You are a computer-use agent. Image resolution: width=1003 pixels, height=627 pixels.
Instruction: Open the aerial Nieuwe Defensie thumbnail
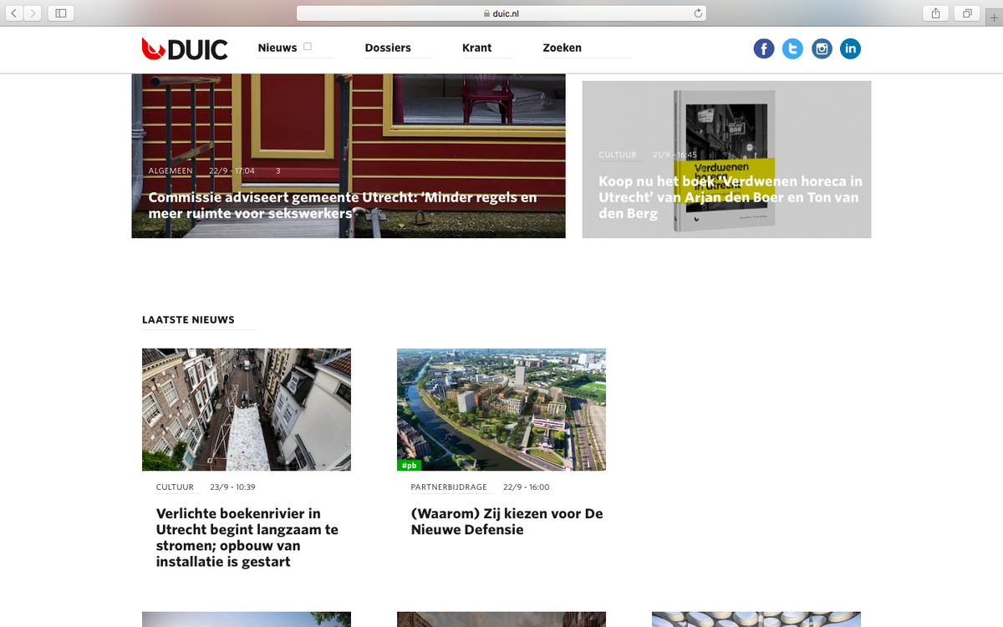(x=501, y=410)
